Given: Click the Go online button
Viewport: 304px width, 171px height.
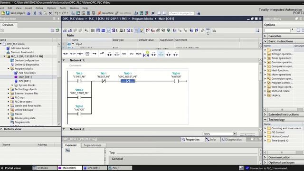Looking at the screenshot, I should (105, 13).
